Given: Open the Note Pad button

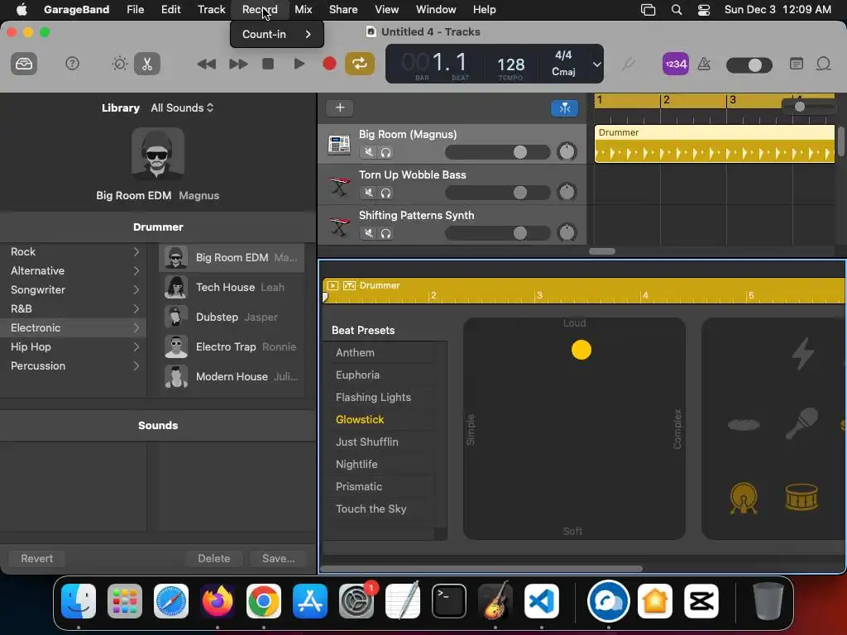Looking at the screenshot, I should pos(796,64).
